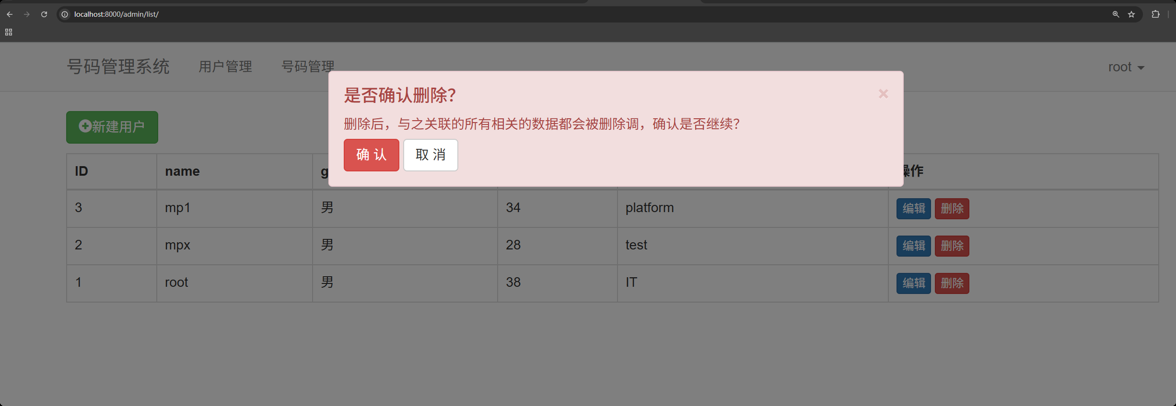Click the zoom magnifier icon in the address bar
Viewport: 1176px width, 406px height.
click(1116, 14)
